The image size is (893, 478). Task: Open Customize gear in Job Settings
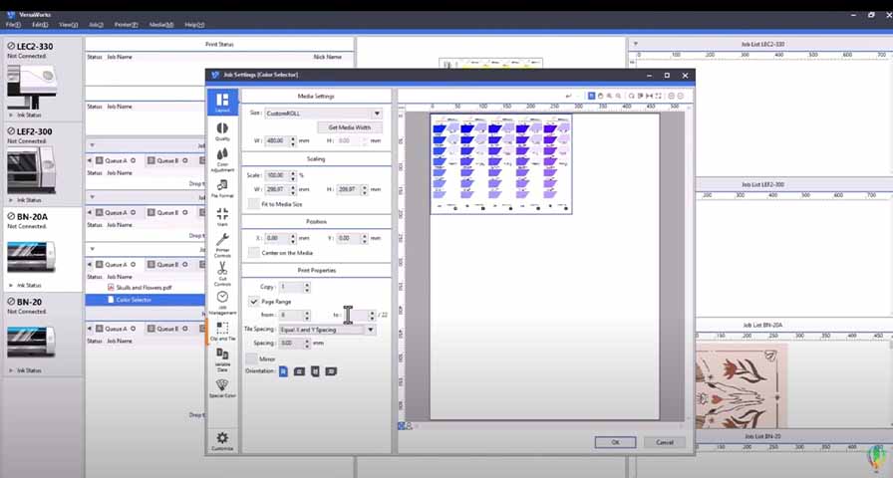click(x=222, y=440)
